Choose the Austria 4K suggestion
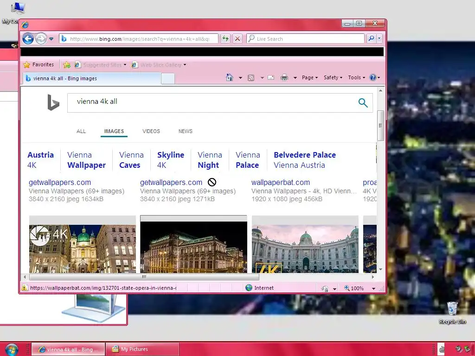Screen dimensions: 475x356 coord(41,160)
